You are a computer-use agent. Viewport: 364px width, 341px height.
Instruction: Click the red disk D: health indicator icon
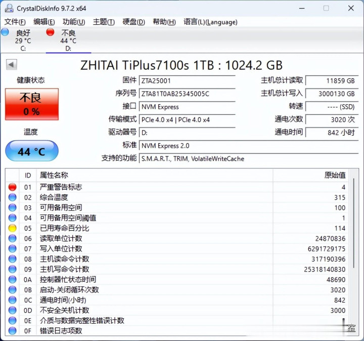[50, 32]
